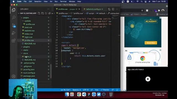This screenshot has height=99, width=177.
Task: Open package.json in Explorer
Action: tap(29, 76)
